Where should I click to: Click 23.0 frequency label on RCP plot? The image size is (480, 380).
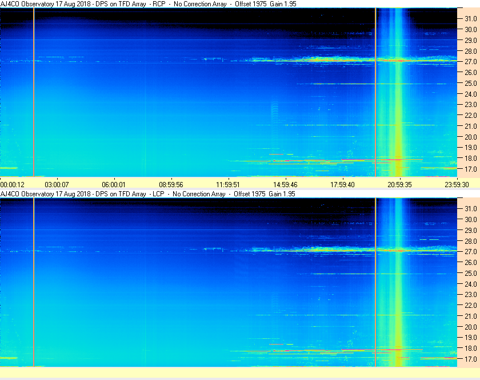[471, 105]
